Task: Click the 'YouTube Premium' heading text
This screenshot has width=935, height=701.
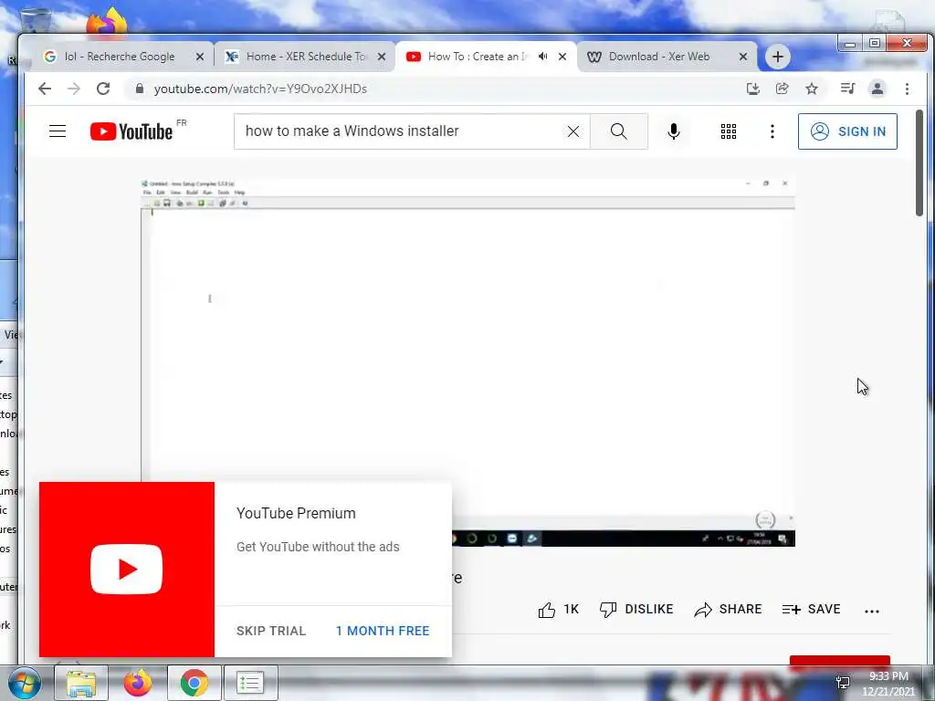Action: click(x=296, y=513)
